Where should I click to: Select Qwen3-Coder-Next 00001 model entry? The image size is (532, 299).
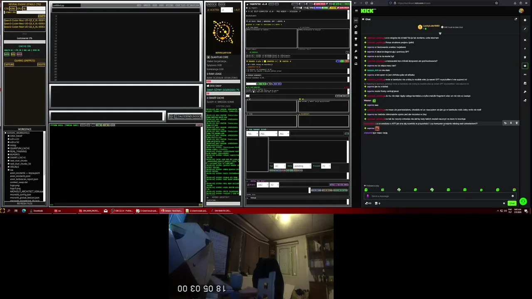pos(25,20)
